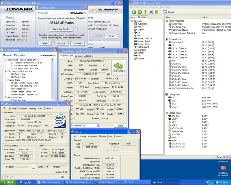Click the EVEREST back navigation arrow
This screenshot has width=231, height=185.
point(134,12)
